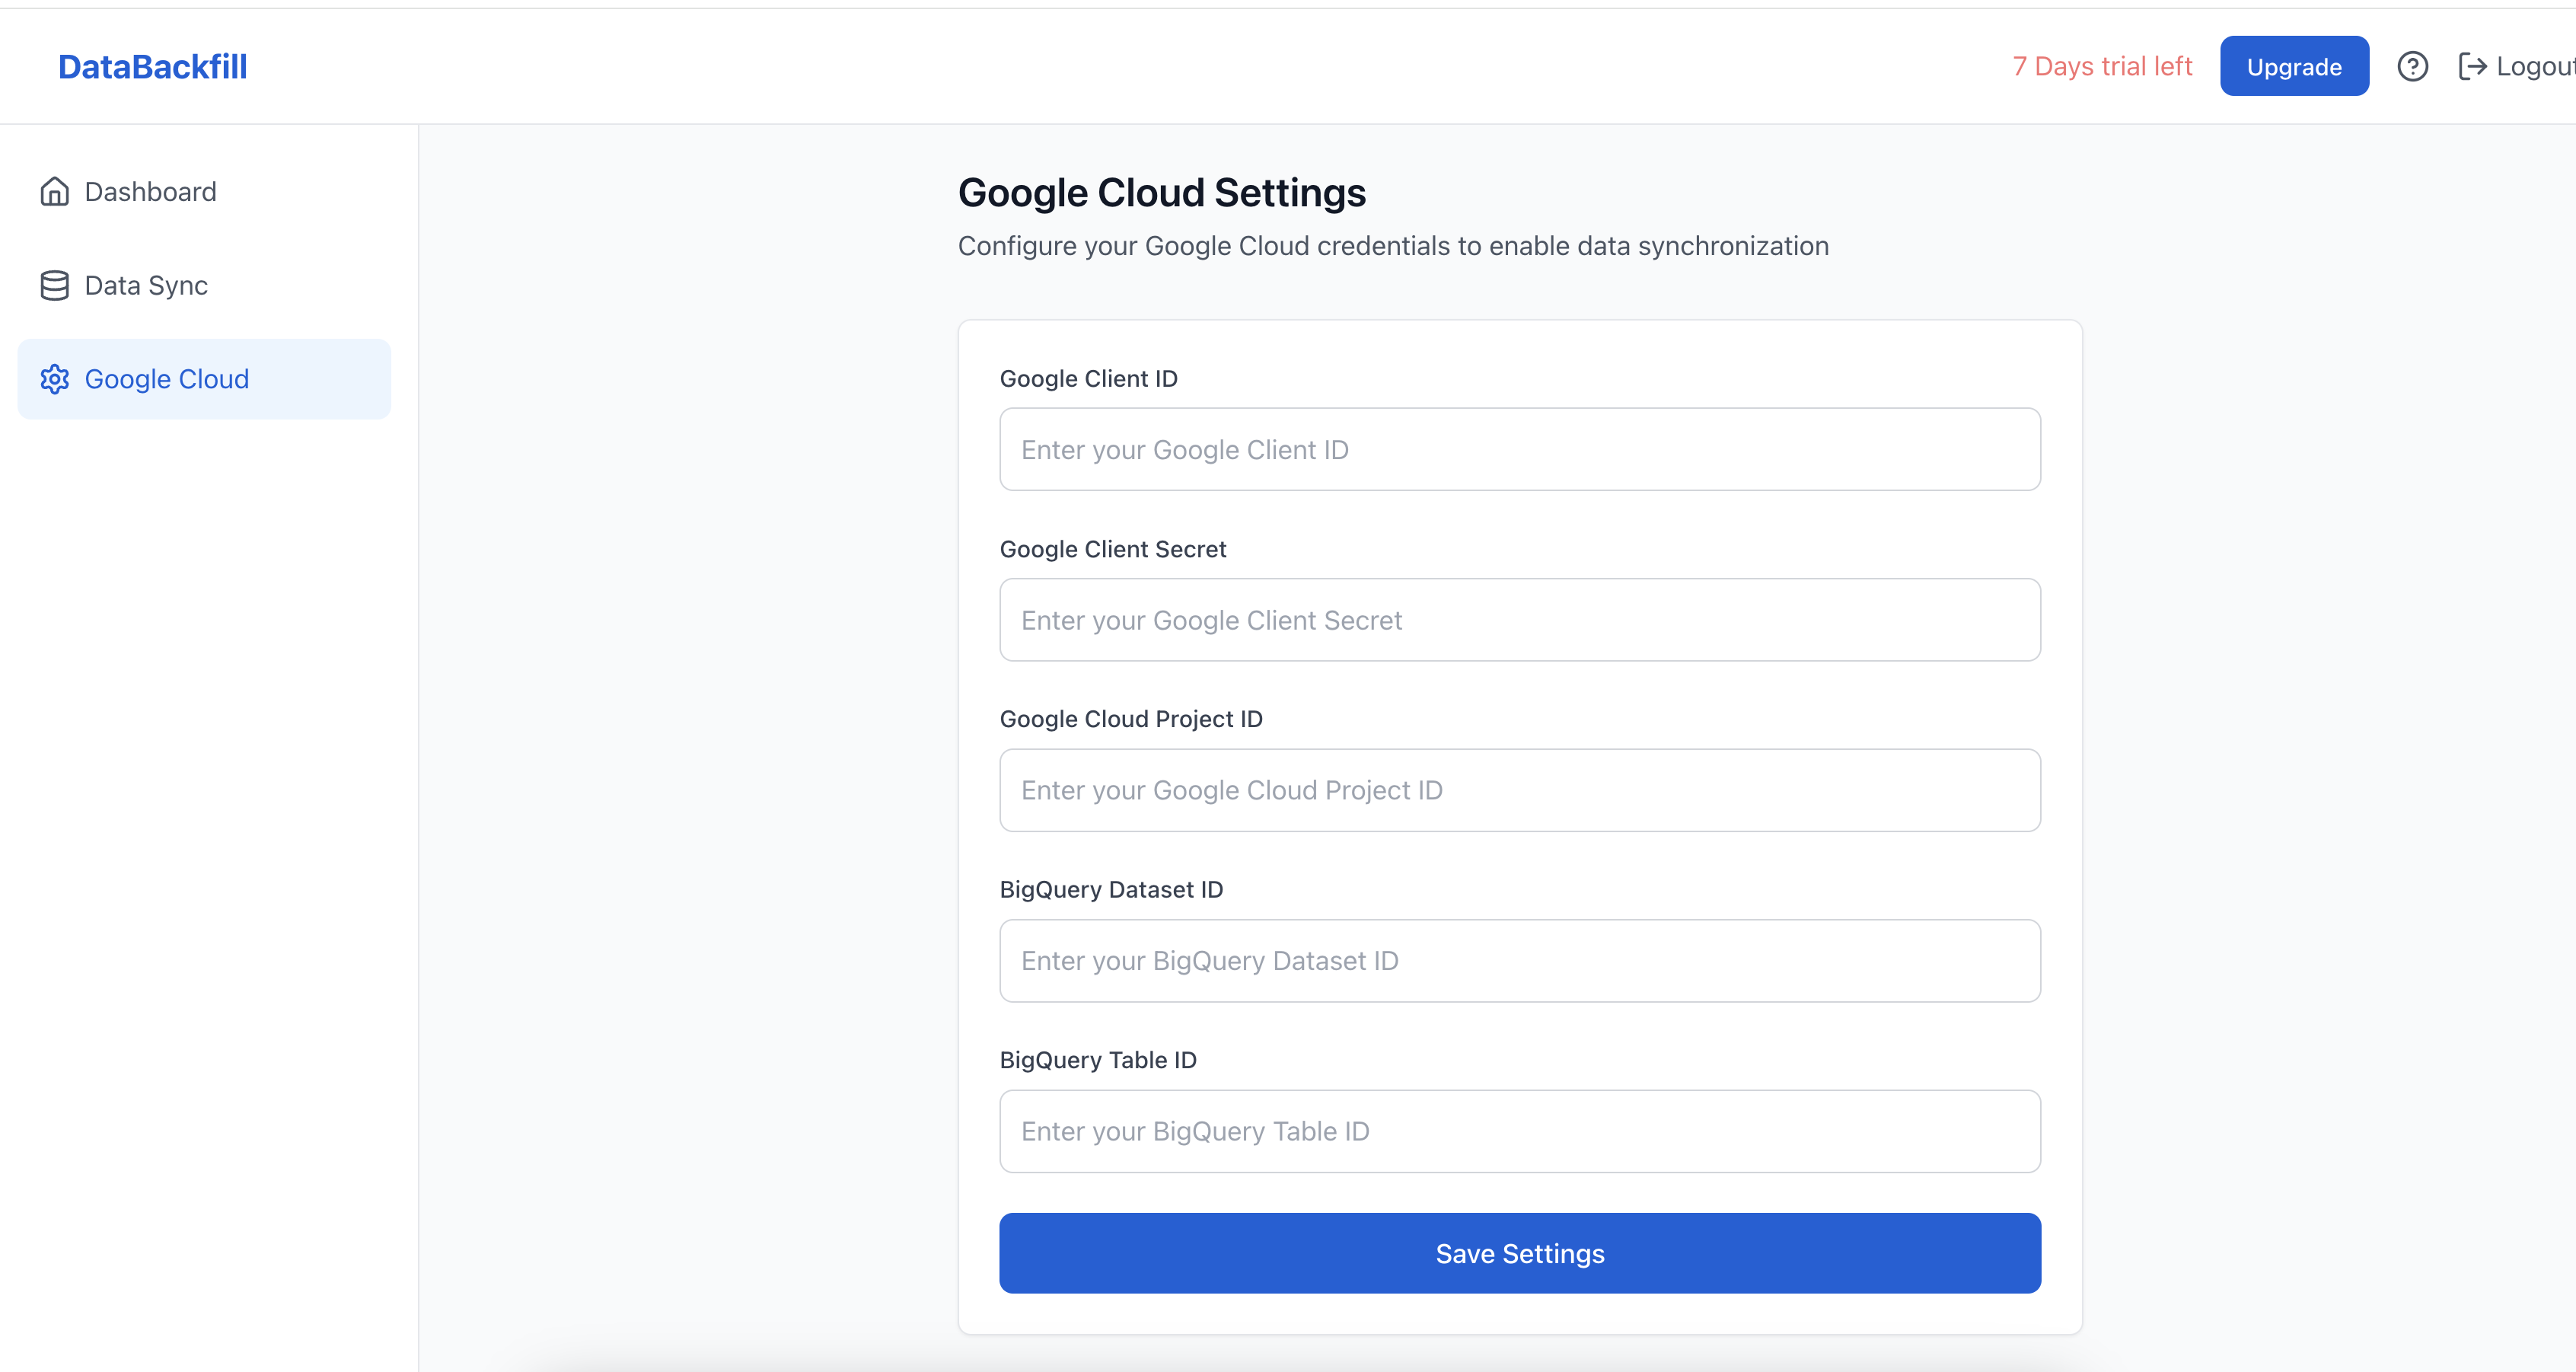Image resolution: width=2576 pixels, height=1372 pixels.
Task: Click the Google Cloud gear icon
Action: coord(54,379)
